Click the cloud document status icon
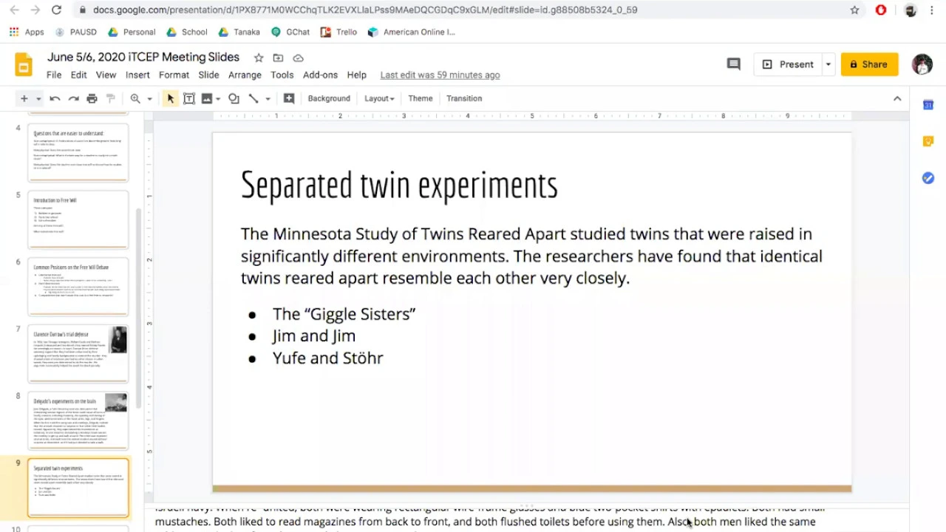946x532 pixels. tap(298, 58)
